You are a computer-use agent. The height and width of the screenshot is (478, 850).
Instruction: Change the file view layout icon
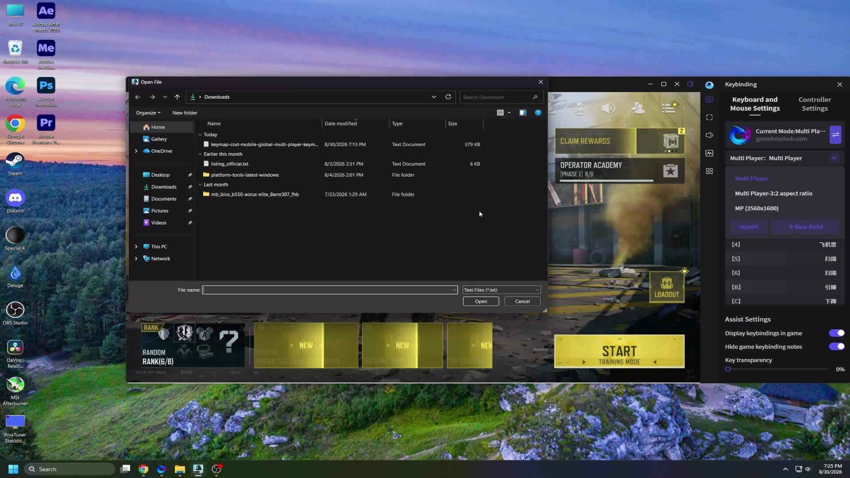tap(500, 113)
